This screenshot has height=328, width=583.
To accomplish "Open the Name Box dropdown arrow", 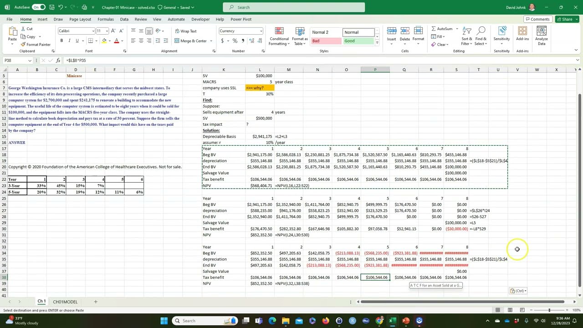I will point(30,61).
